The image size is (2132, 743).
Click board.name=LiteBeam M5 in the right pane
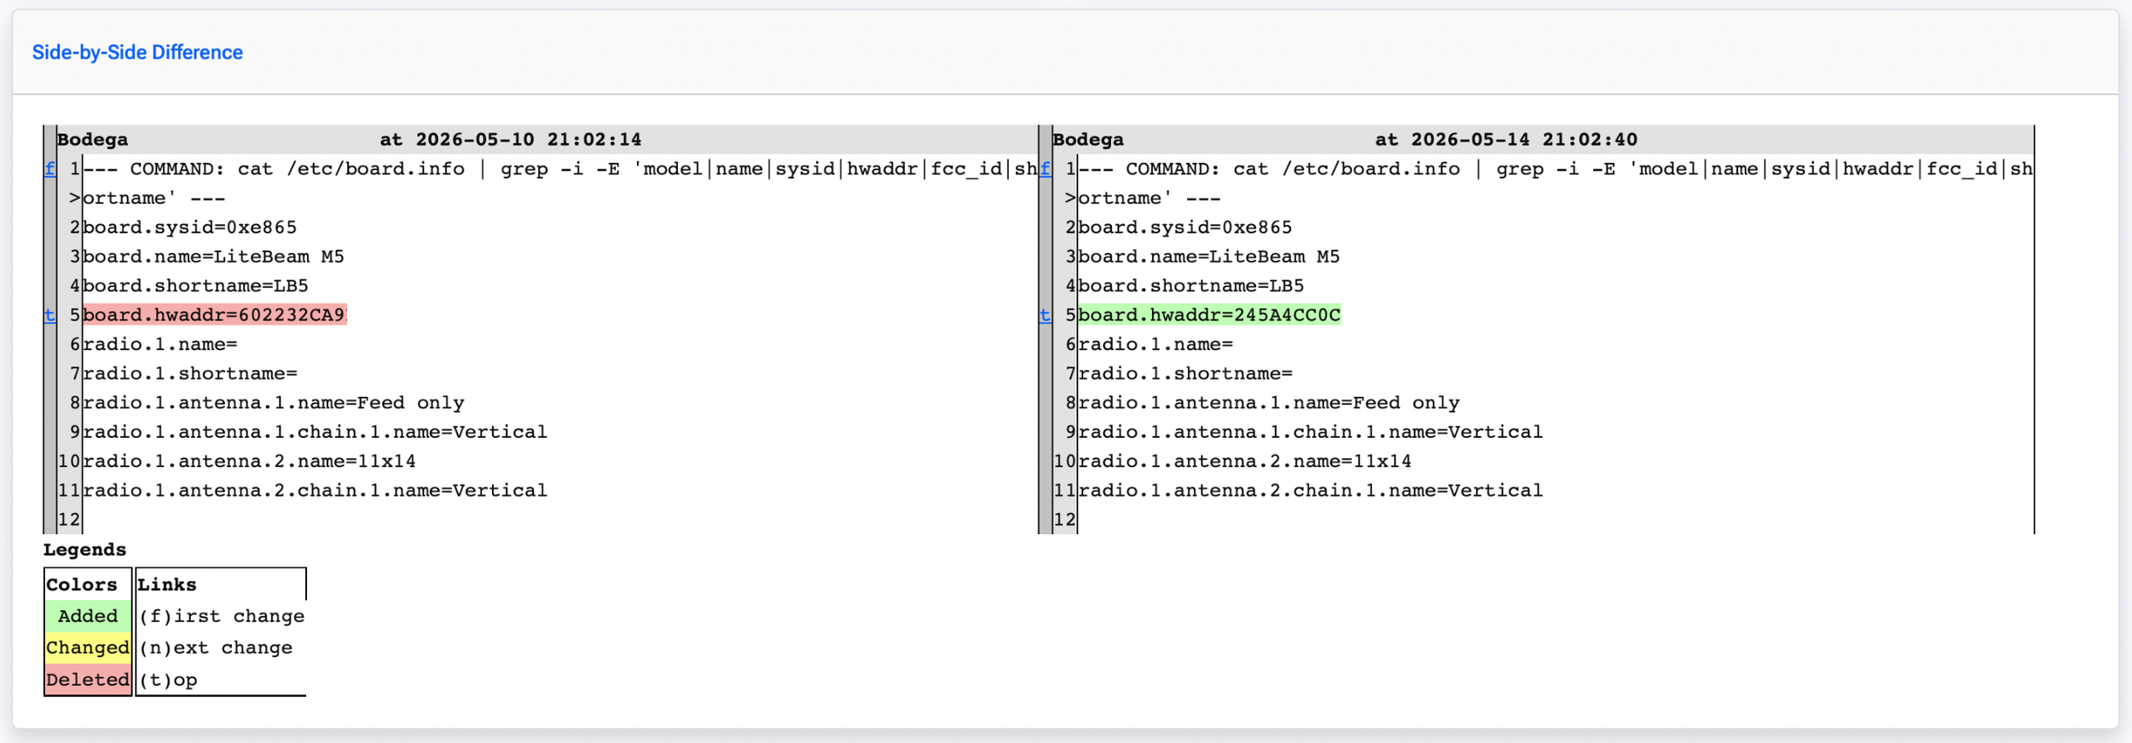(x=1209, y=256)
